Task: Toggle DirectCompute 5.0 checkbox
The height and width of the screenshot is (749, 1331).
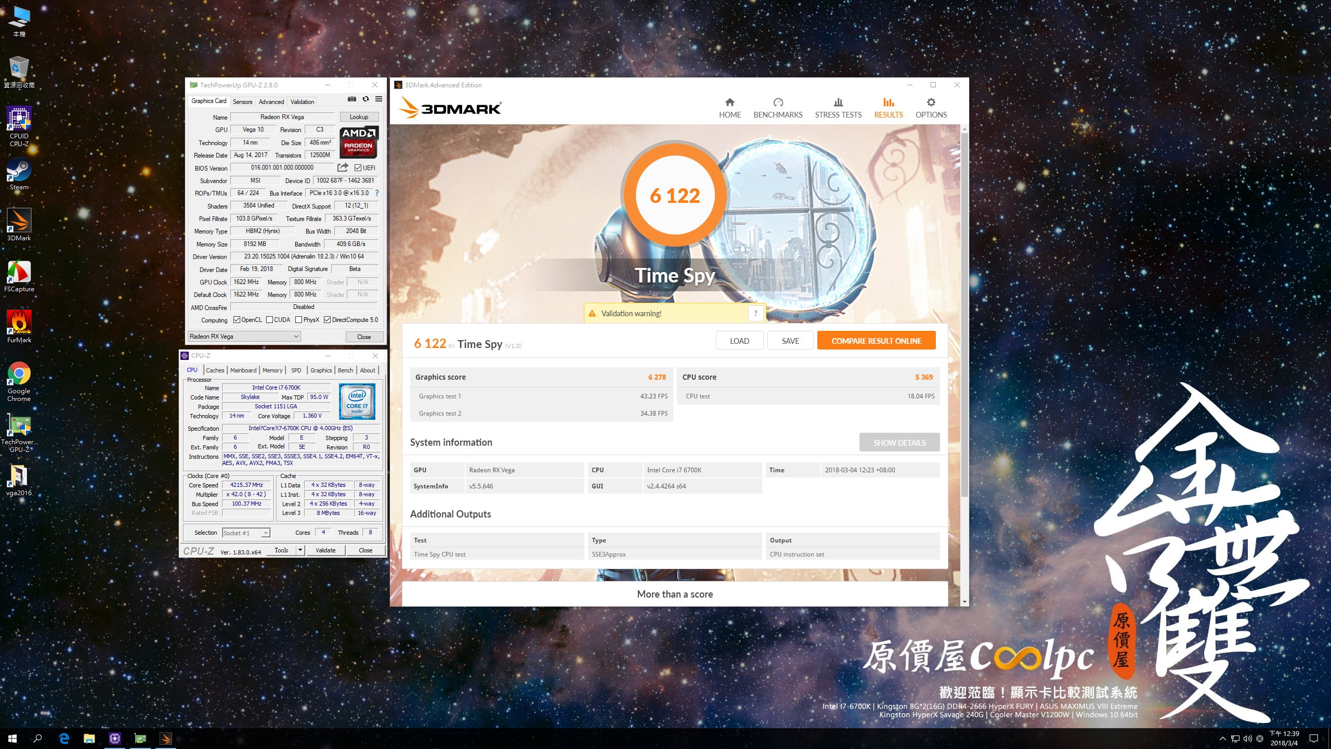Action: [x=327, y=320]
